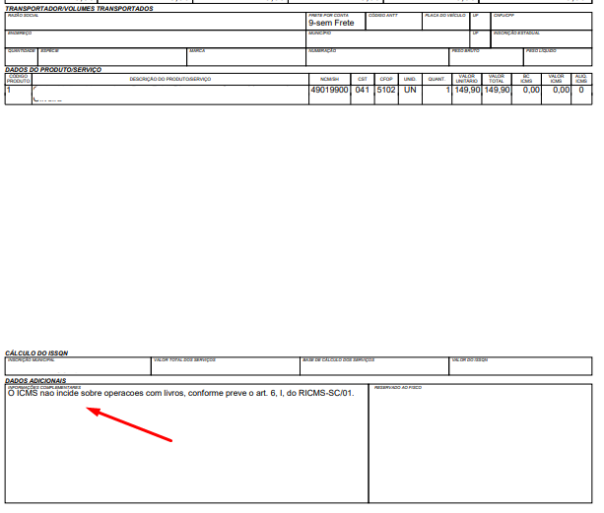Click the 'MUNICÍPIO' field label

(319, 33)
